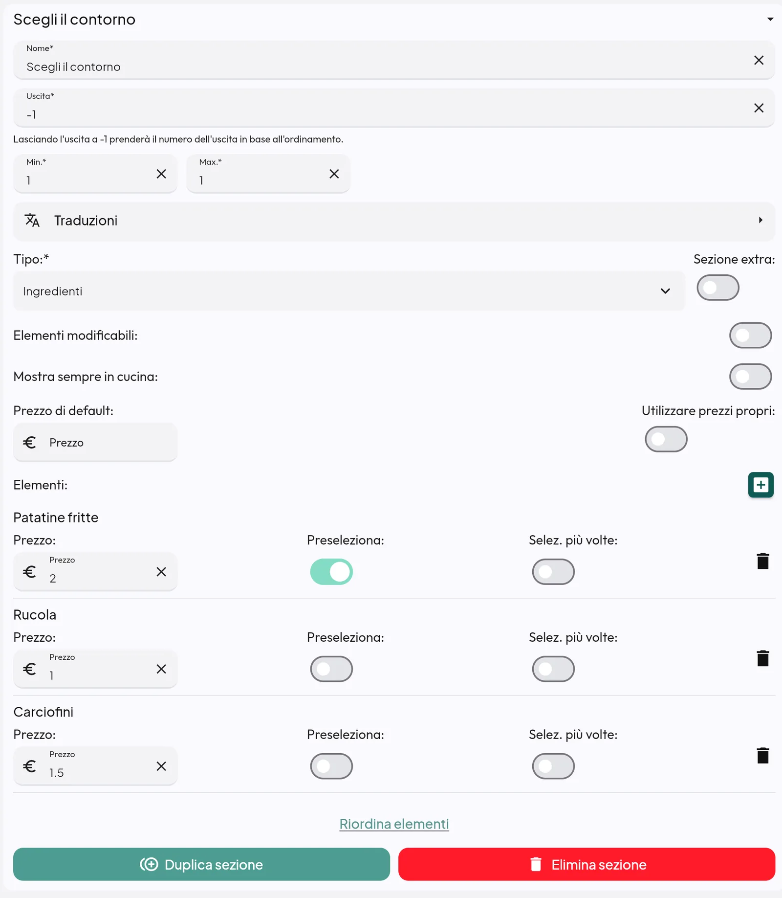Delete the Carciofini element via trash icon
This screenshot has width=782, height=898.
(762, 756)
